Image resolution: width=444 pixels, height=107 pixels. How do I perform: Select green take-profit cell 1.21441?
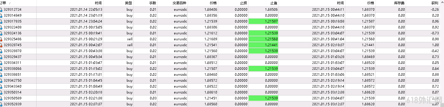point(263,45)
